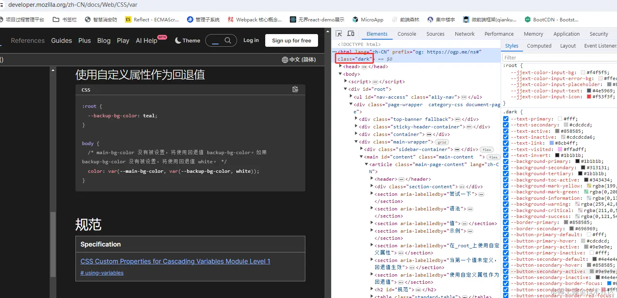Click the grid badge on main-wrapper div

442,142
